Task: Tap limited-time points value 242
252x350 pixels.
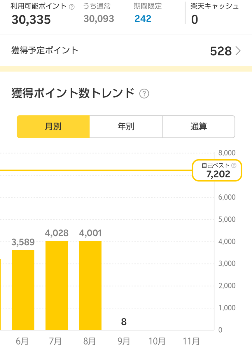Action: tap(143, 19)
